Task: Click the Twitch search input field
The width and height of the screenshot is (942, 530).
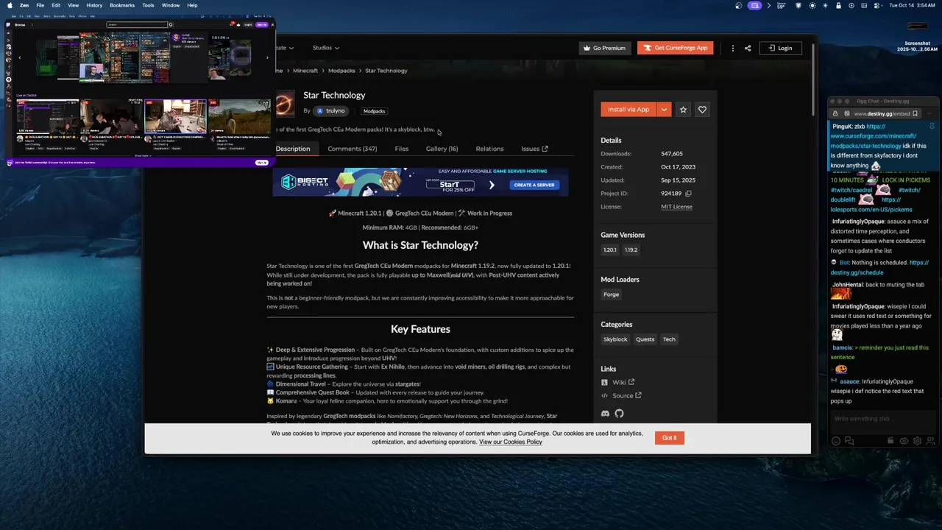Action: (137, 24)
